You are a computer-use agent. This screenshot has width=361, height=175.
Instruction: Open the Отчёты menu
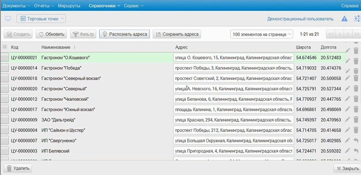click(x=44, y=6)
